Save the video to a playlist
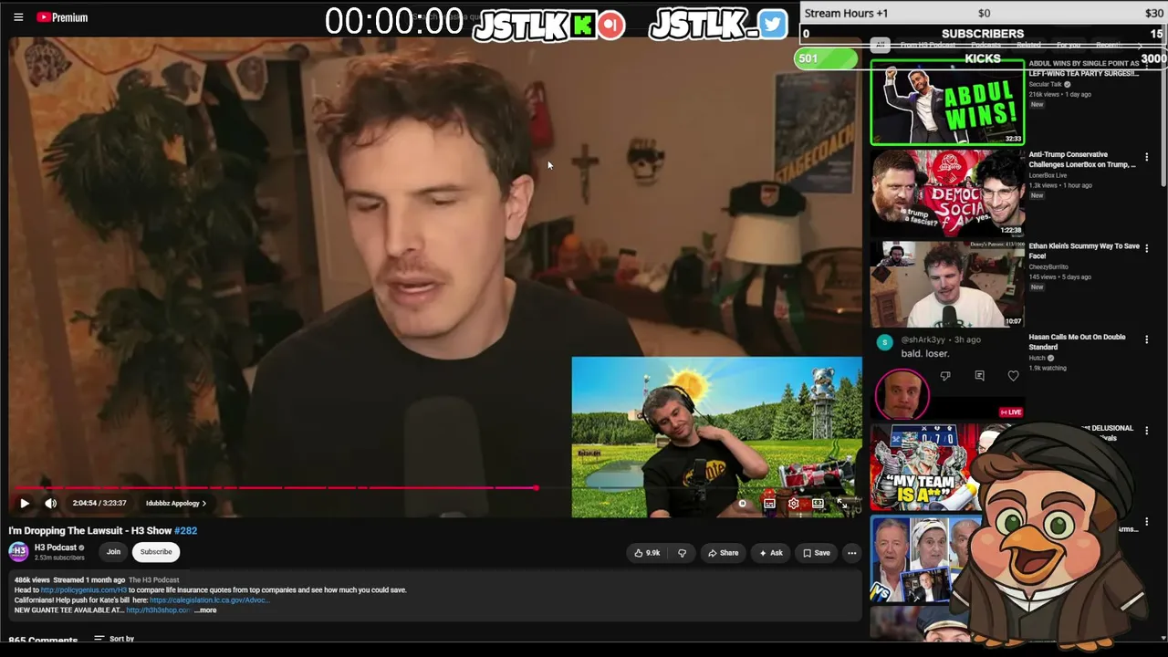Image resolution: width=1168 pixels, height=657 pixels. (x=817, y=553)
